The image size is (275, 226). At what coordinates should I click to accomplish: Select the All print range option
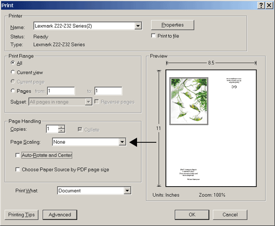pos(13,63)
